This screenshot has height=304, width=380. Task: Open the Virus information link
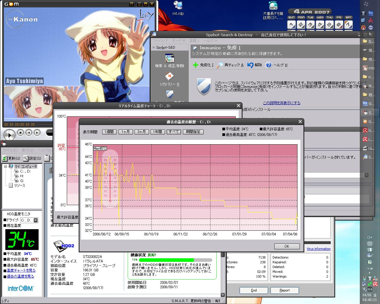click(319, 249)
